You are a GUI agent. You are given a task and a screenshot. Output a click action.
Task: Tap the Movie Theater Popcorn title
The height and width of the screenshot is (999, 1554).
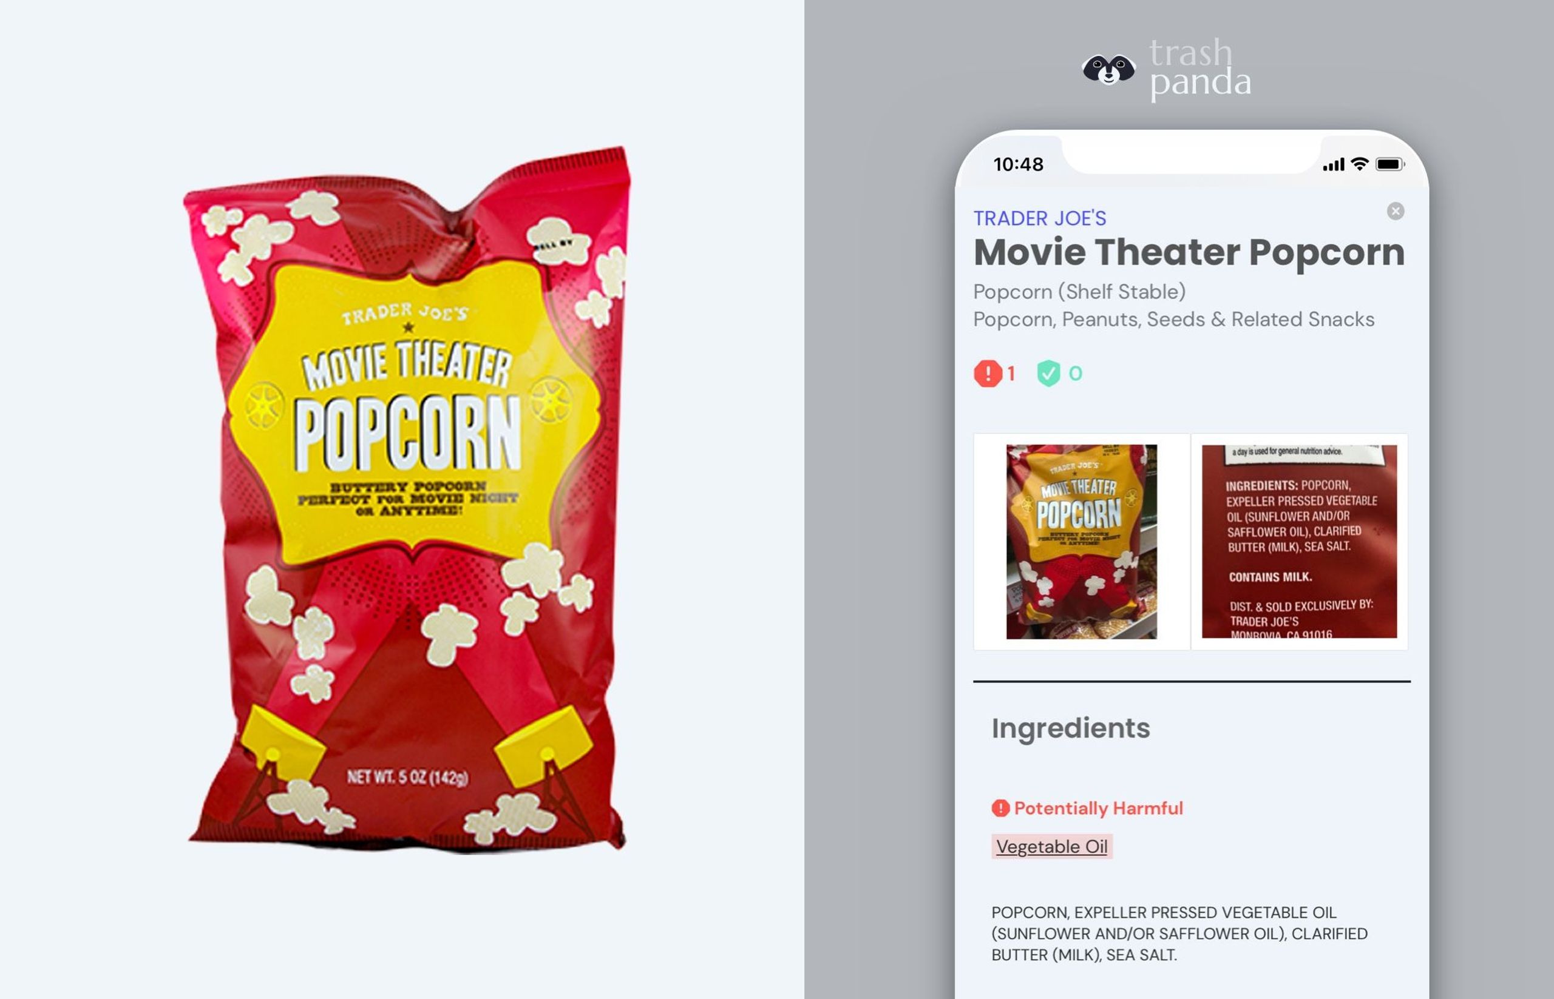coord(1189,252)
